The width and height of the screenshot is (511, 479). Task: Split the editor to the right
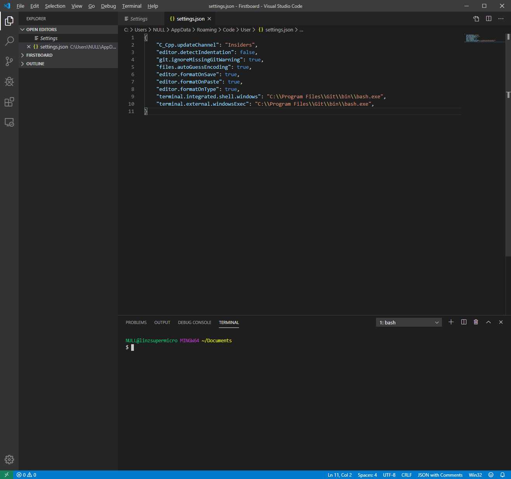coord(488,19)
